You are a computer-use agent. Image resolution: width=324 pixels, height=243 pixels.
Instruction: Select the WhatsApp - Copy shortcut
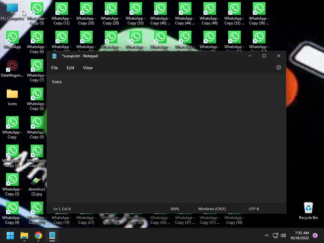coord(12,128)
